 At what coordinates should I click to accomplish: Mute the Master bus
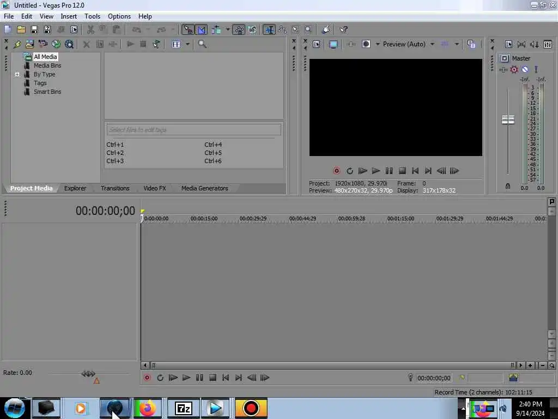(x=525, y=69)
